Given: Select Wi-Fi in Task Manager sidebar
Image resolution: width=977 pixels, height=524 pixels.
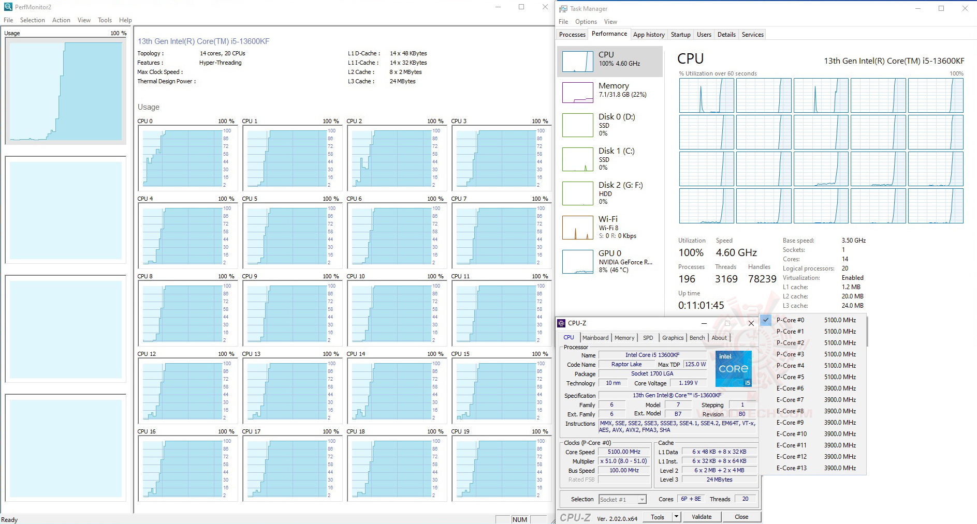Looking at the screenshot, I should coord(610,227).
